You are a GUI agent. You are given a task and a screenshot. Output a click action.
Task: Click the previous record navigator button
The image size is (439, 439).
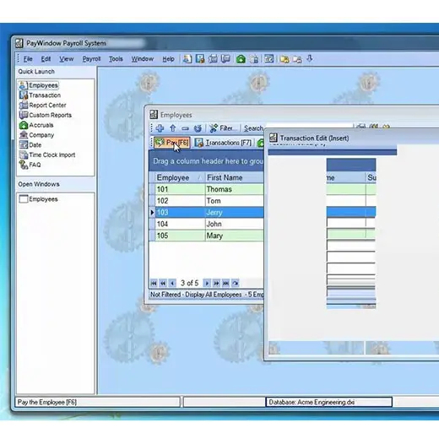coord(173,283)
